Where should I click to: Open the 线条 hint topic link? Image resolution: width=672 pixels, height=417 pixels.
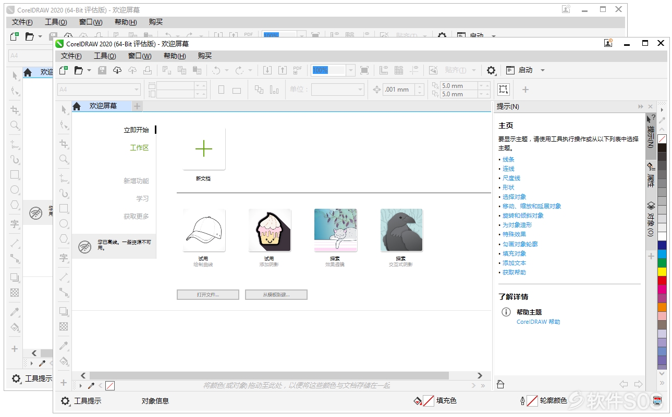tap(508, 159)
